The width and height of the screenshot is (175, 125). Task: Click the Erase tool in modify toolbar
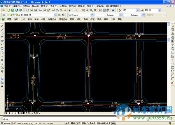(173, 26)
